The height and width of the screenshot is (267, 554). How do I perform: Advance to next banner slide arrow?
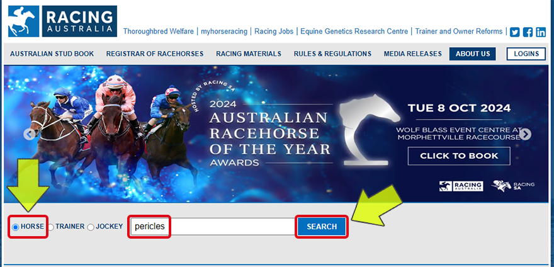pos(526,134)
